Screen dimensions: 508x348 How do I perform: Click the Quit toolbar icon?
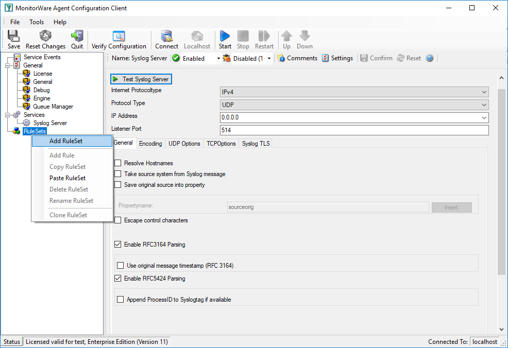(77, 40)
